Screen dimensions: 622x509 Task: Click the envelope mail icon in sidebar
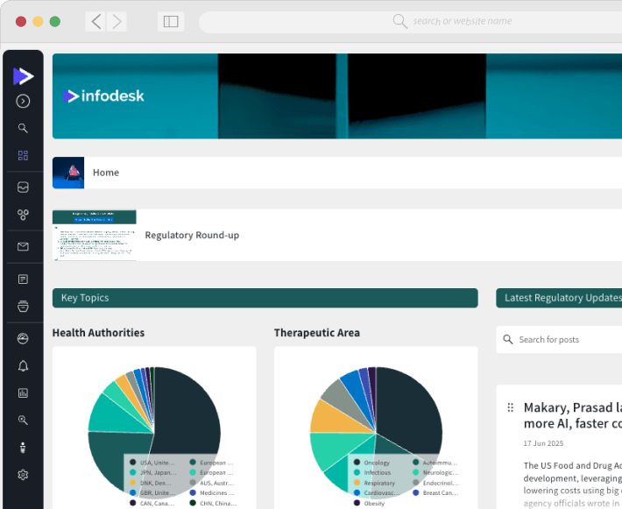[23, 246]
